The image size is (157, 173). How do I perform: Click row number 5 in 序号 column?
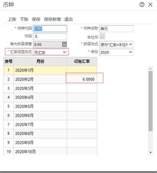click(9, 107)
